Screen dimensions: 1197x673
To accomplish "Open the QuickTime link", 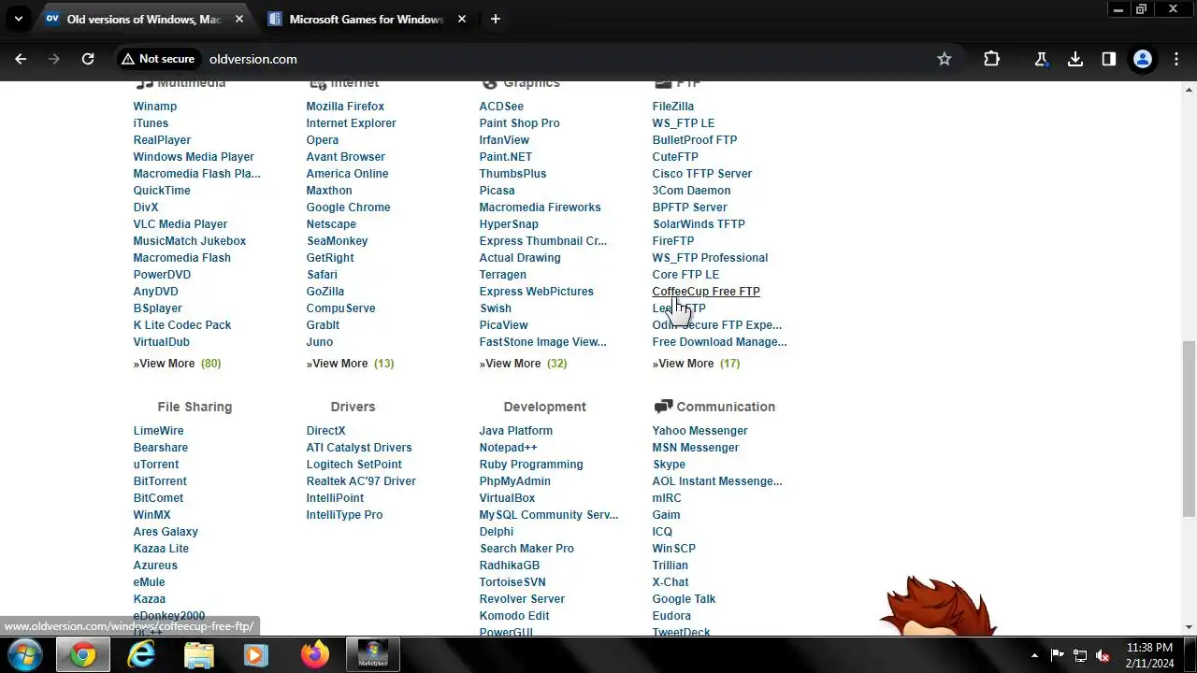I will pos(161,191).
